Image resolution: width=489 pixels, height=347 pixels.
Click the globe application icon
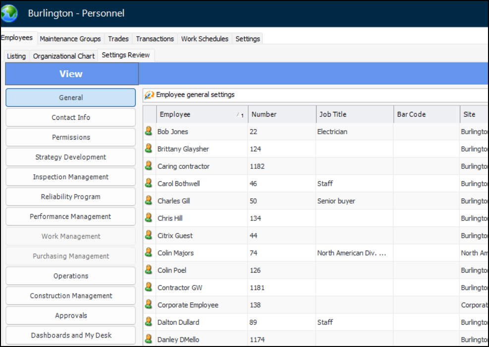9,13
